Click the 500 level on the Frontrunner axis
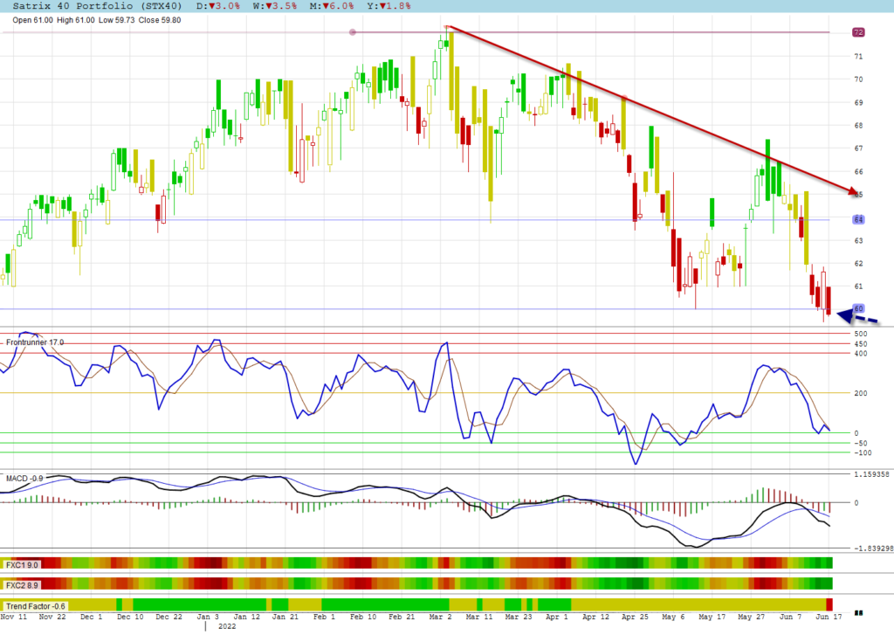The height and width of the screenshot is (642, 894). click(x=860, y=334)
